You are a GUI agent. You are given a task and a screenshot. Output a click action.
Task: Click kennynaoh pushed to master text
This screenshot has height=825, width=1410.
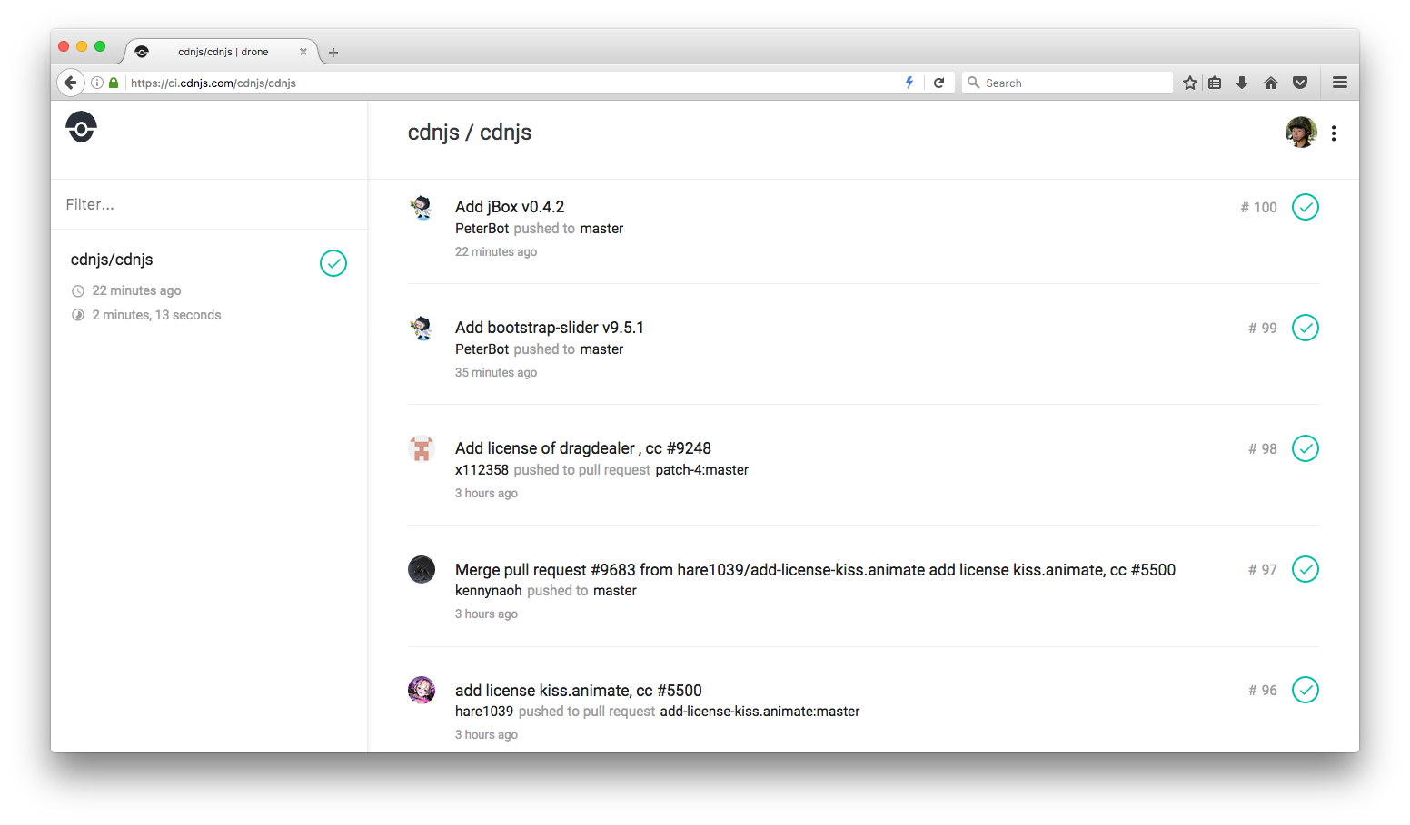(546, 591)
